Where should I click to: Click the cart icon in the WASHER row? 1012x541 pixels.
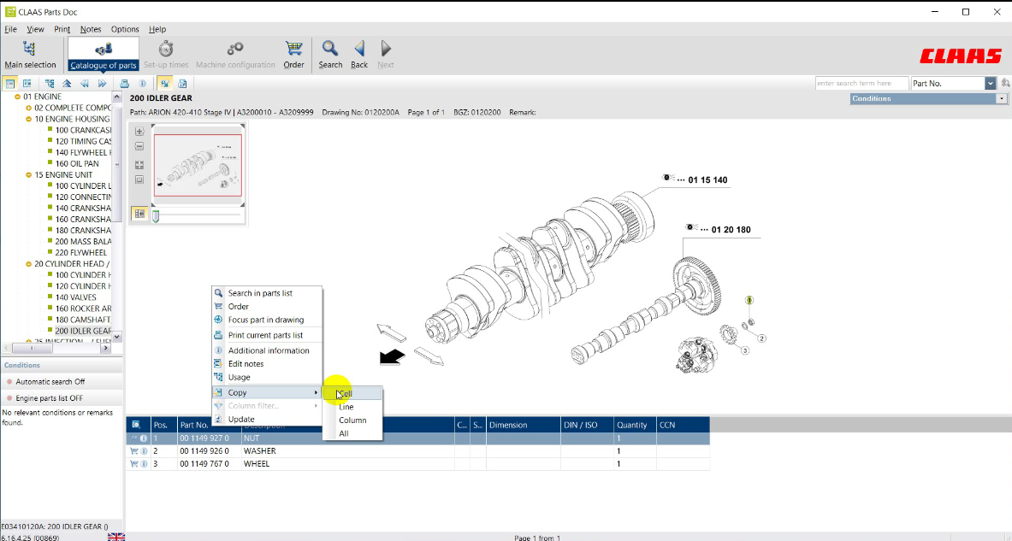point(134,451)
